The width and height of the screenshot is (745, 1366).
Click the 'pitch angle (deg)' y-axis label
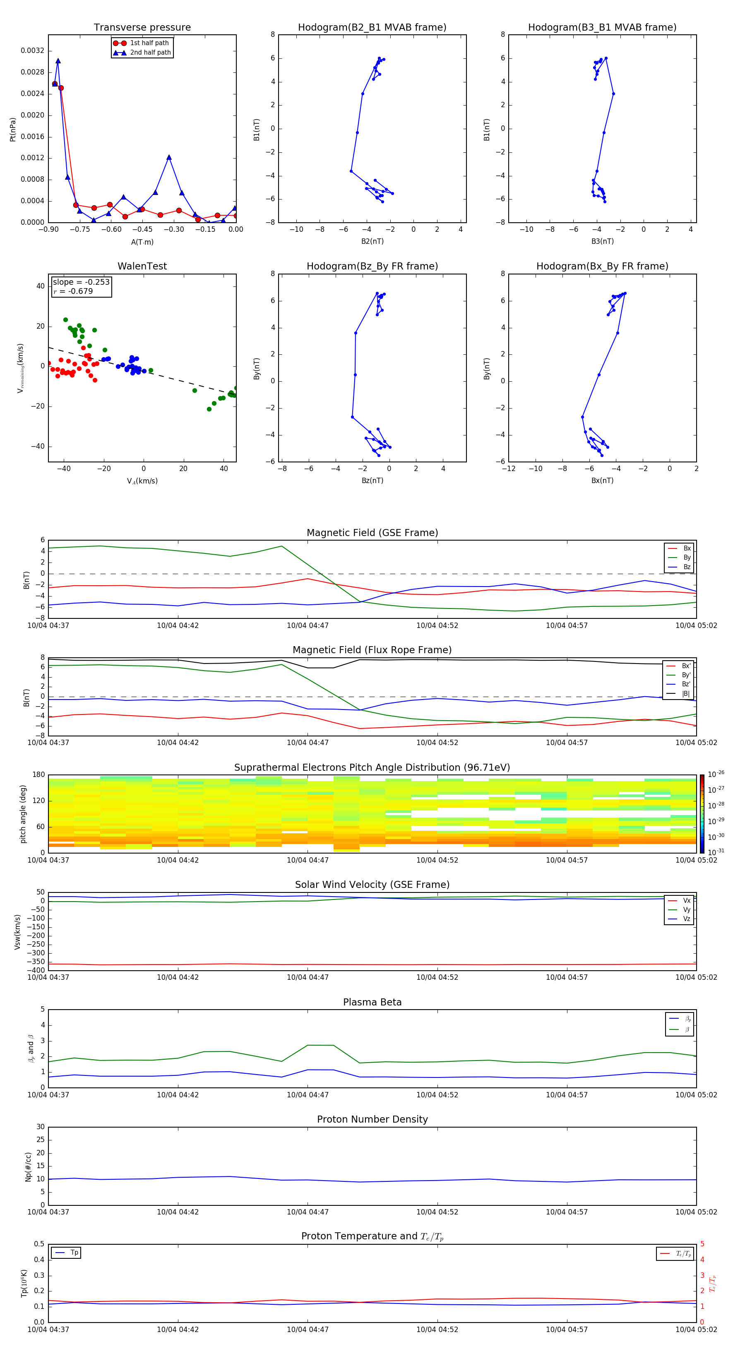pyautogui.click(x=23, y=814)
